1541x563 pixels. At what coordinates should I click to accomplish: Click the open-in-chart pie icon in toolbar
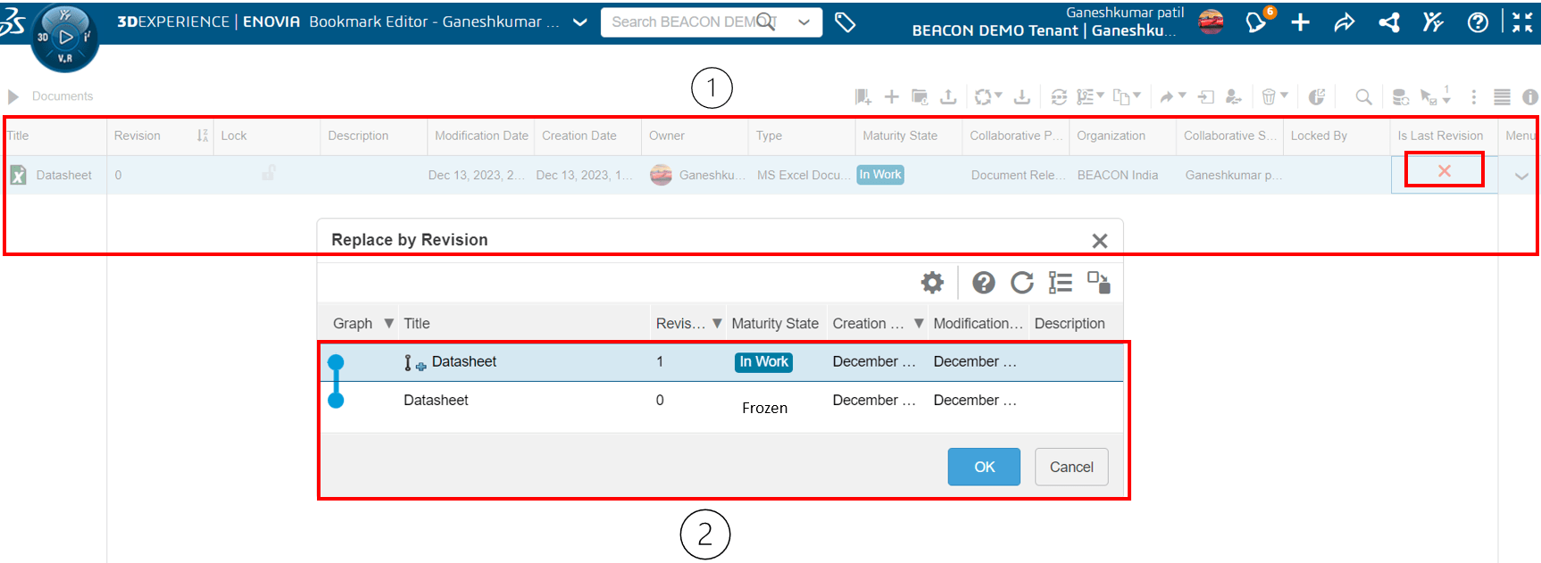click(1316, 96)
